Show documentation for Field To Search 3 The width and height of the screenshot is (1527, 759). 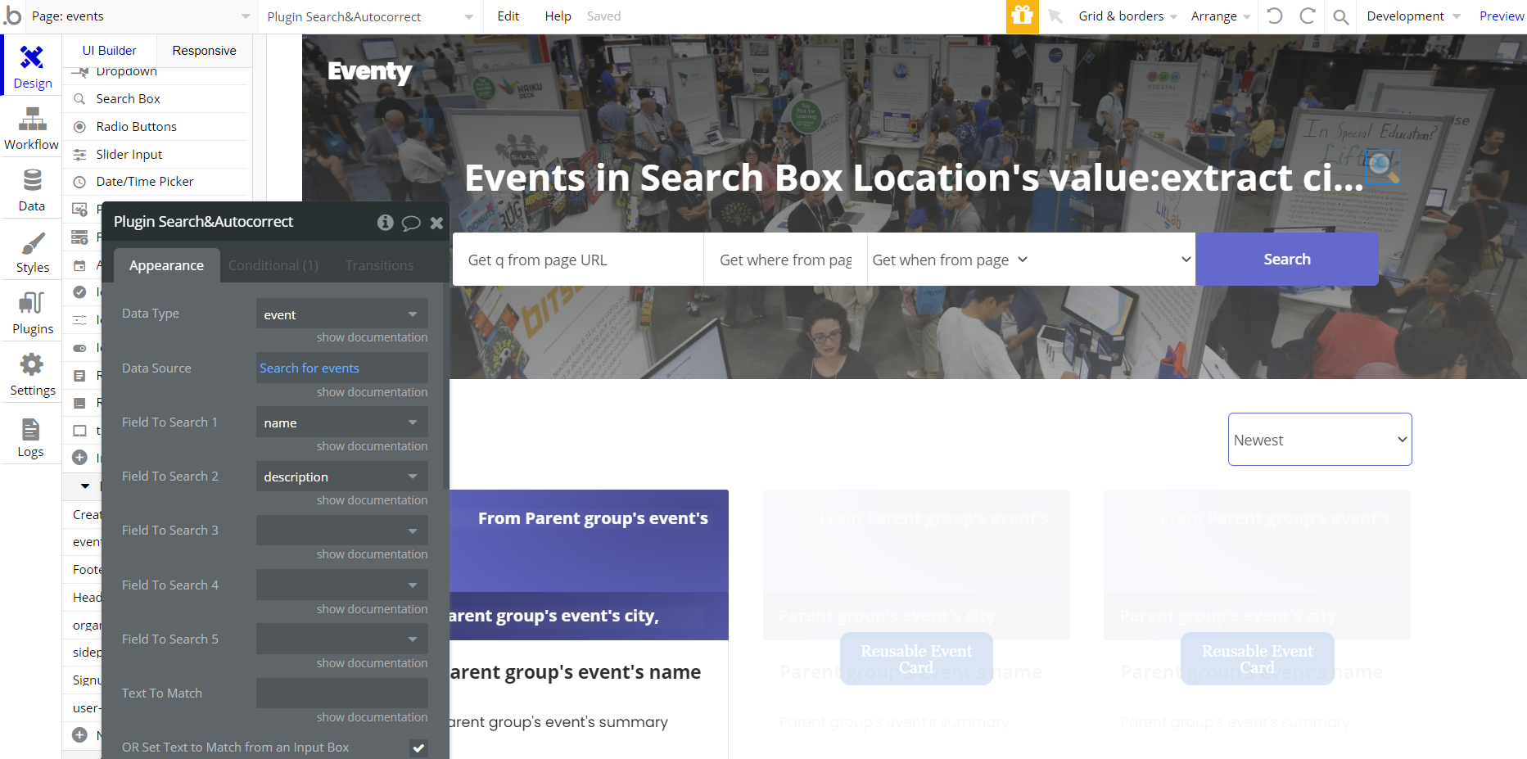[372, 554]
